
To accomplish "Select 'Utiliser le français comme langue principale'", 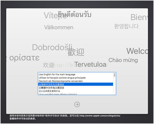I will (76, 78).
